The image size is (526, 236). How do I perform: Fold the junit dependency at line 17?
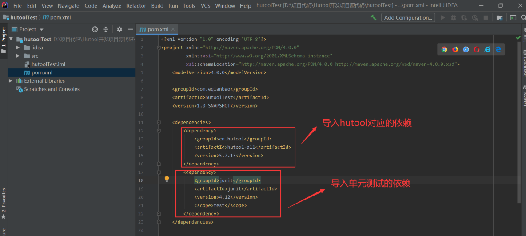pyautogui.click(x=159, y=172)
